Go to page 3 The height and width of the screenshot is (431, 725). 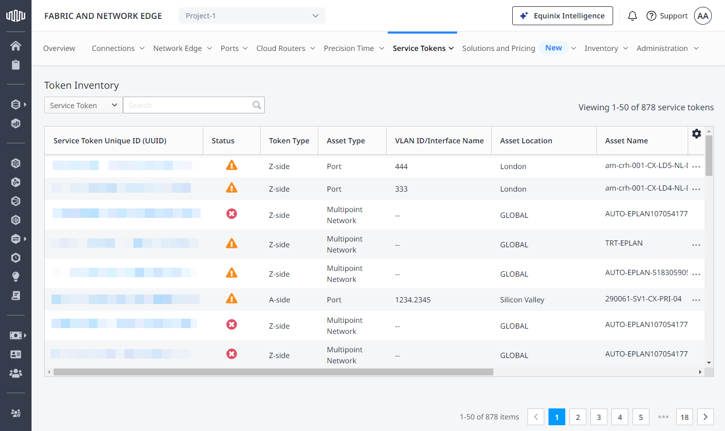pyautogui.click(x=599, y=417)
